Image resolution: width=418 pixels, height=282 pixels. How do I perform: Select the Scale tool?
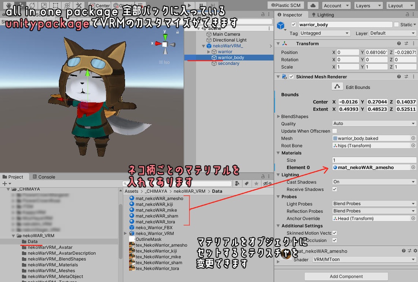point(44,5)
